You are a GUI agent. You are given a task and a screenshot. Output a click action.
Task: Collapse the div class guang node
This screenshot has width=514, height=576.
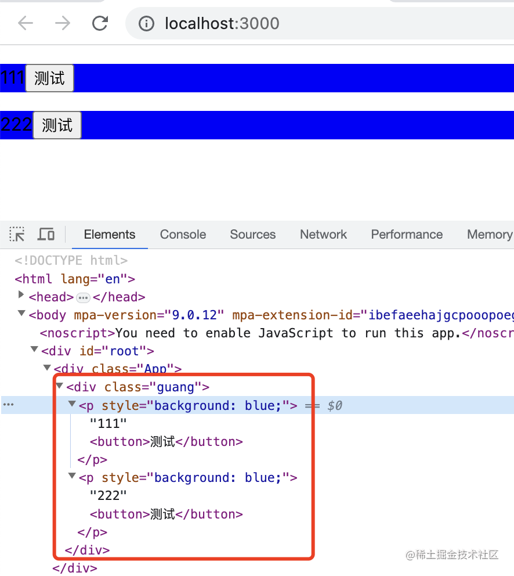[x=60, y=386]
